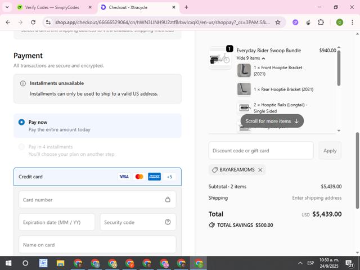Click the lock icon in Card number field
The height and width of the screenshot is (270, 360).
point(168,200)
